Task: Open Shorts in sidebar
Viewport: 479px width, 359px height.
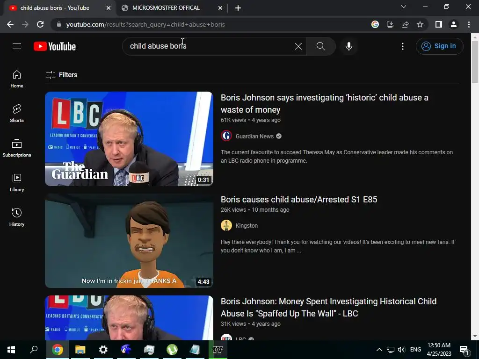Action: pos(17,114)
